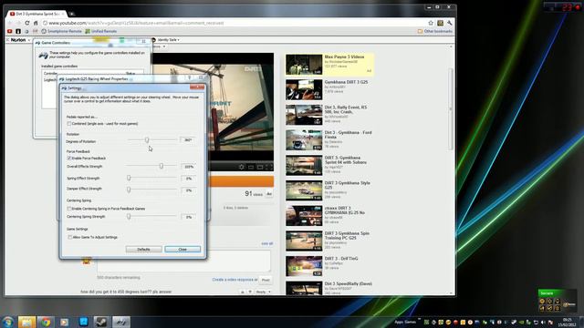The image size is (584, 328).
Task: Click the Close button in Settings dialog
Action: 182,249
